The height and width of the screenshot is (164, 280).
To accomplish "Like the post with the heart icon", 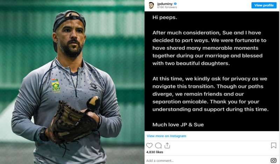I will tap(149, 146).
